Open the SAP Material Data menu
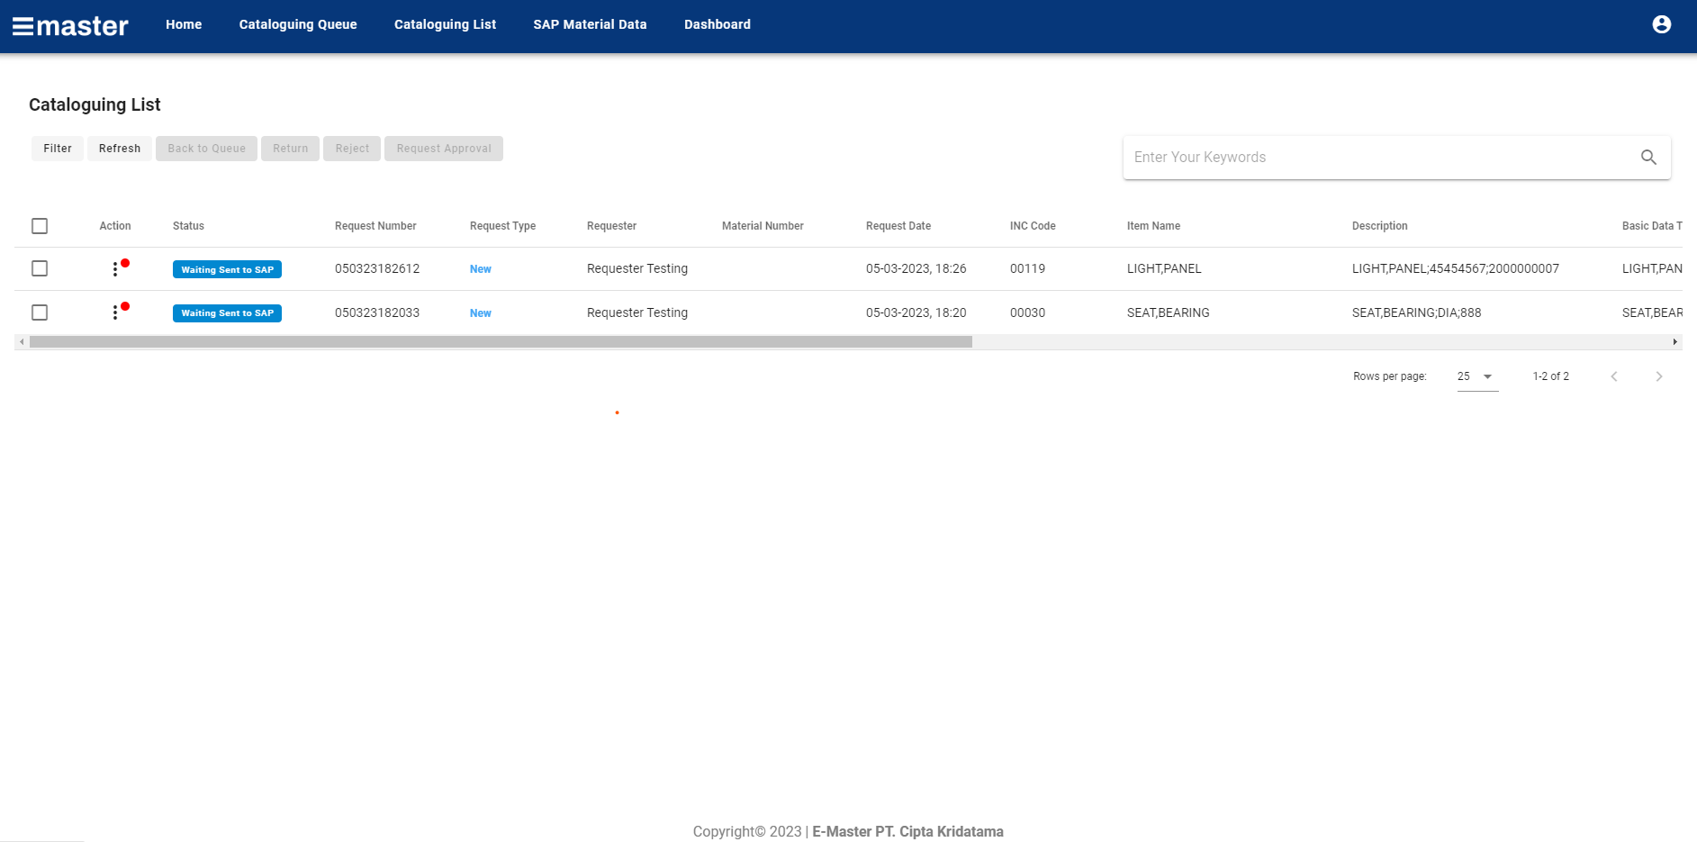The height and width of the screenshot is (842, 1697). point(590,24)
